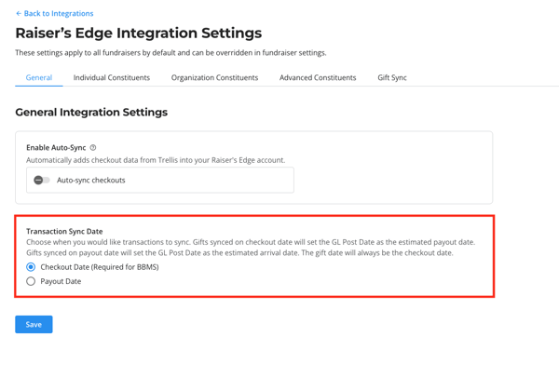Click the Enable Auto-Sync label
Viewport: 559px width, 377px height.
56,147
